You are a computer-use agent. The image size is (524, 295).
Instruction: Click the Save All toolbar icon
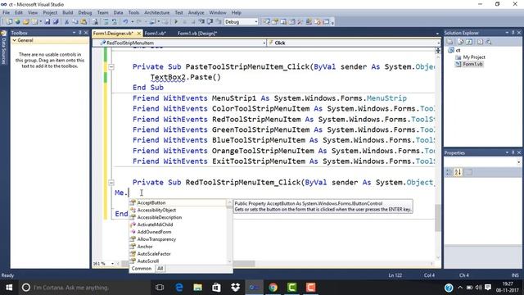(56, 22)
